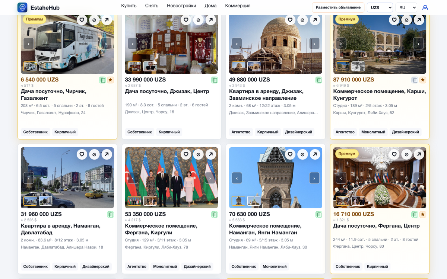Click the green document icon beside 53 350 000 UZS

click(215, 215)
